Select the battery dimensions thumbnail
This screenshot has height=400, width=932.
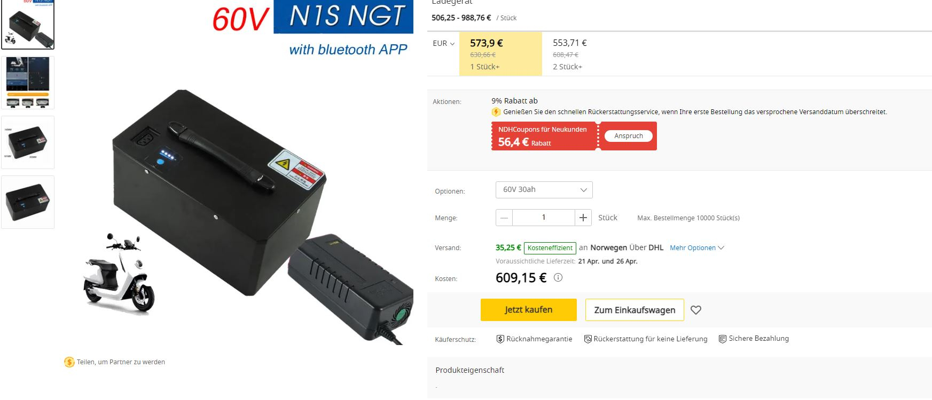coord(28,142)
